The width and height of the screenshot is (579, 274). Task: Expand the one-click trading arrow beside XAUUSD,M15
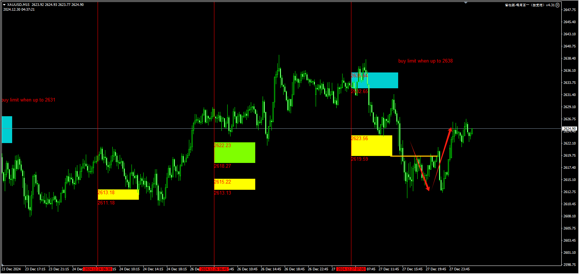[x=4, y=5]
